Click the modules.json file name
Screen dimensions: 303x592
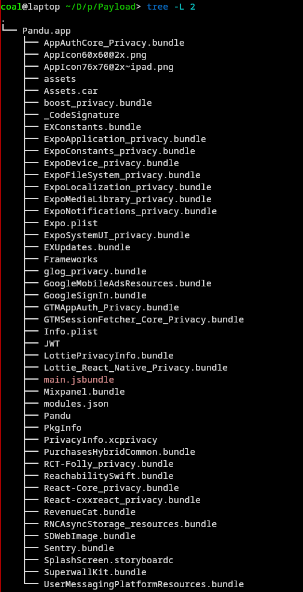click(x=76, y=404)
